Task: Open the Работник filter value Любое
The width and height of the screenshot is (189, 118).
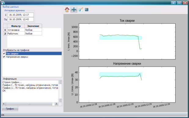Action: point(33,34)
